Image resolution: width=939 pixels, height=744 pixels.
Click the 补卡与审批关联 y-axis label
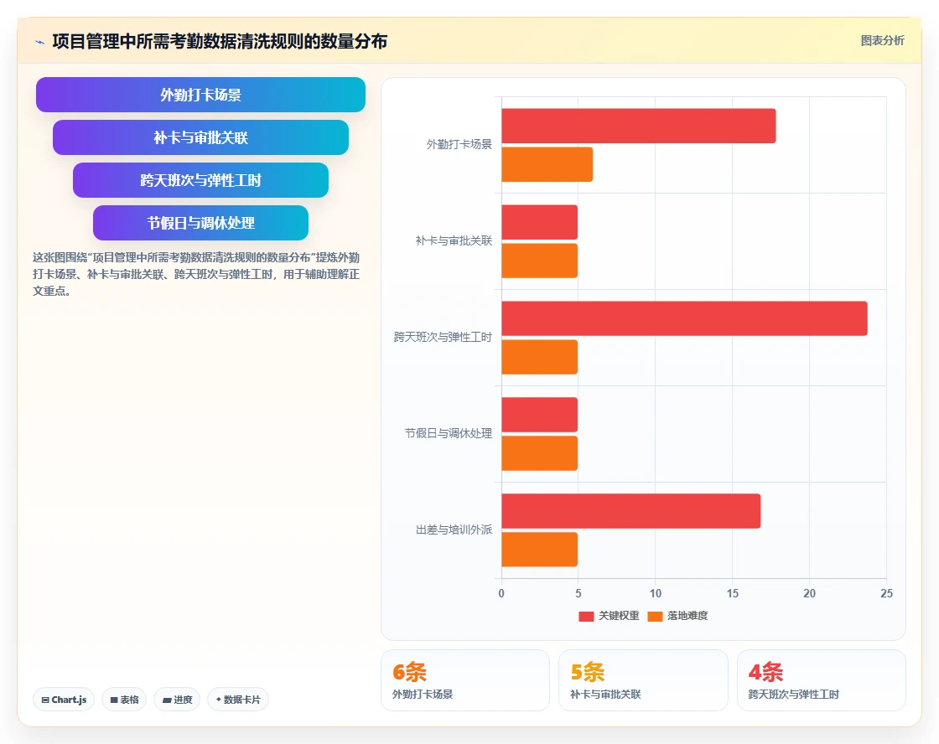click(454, 240)
